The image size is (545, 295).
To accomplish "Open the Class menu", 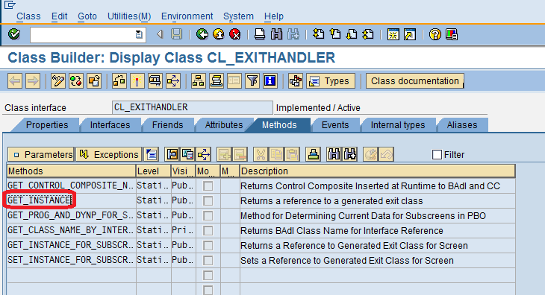I will tap(28, 16).
